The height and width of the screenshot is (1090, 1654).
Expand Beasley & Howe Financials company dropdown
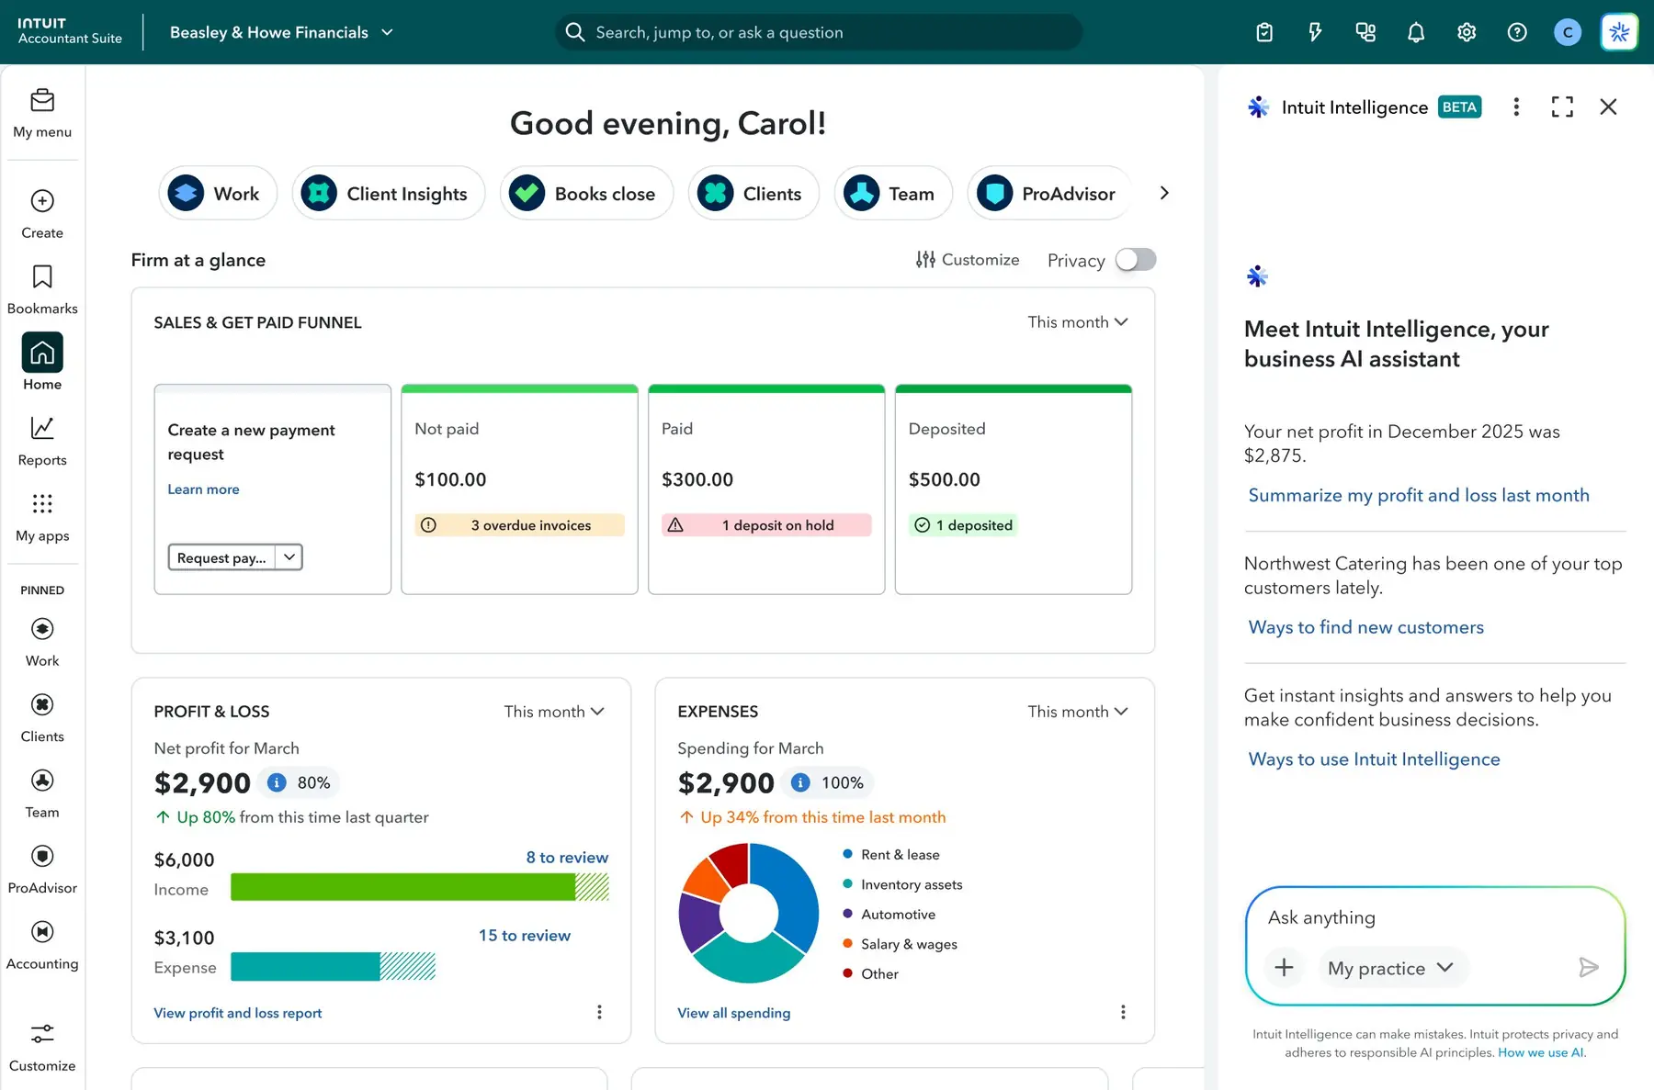(x=282, y=32)
